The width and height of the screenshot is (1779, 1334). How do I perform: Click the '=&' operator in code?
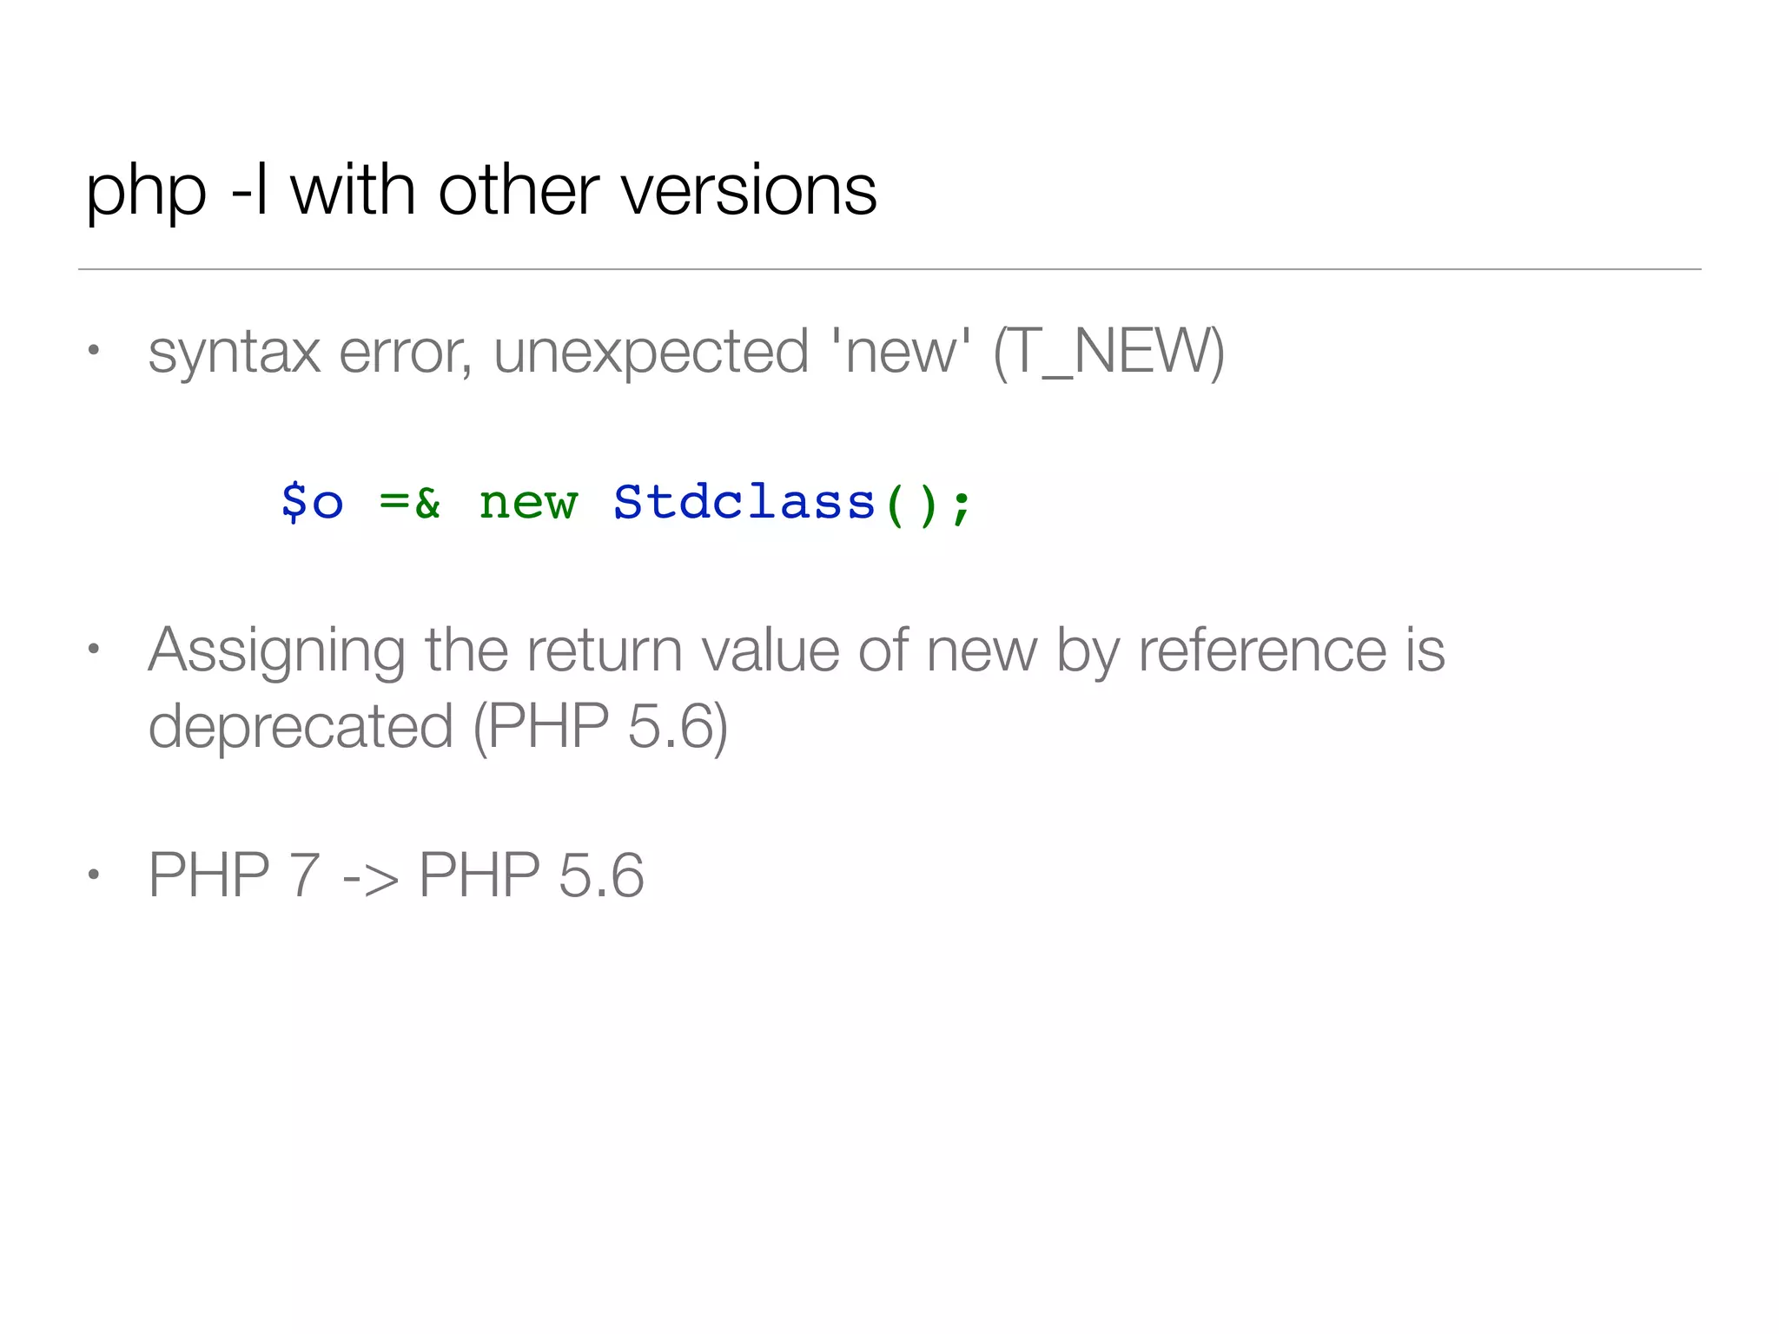tap(410, 502)
